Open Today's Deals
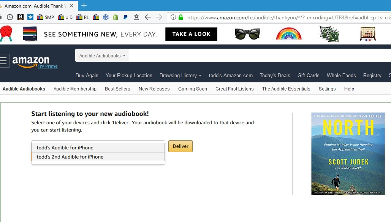Screen dimensions: 391x222 point(275,75)
